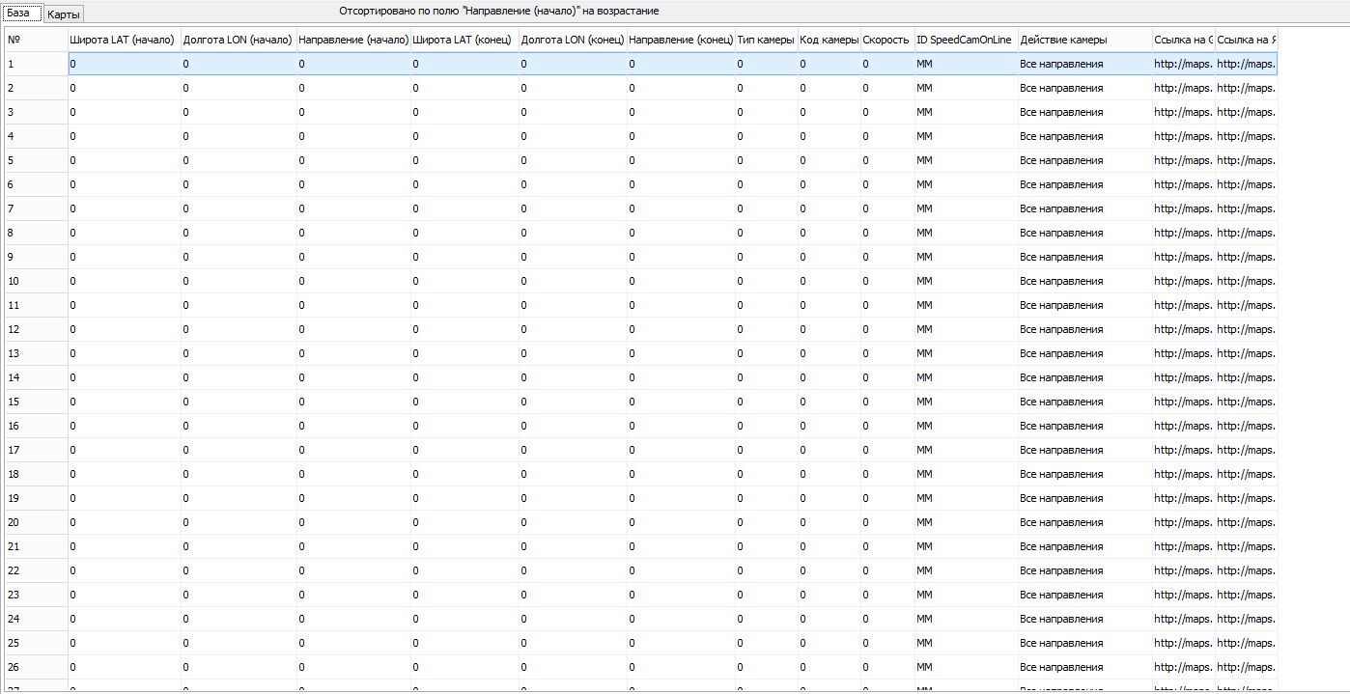
Task: Click the Скорость column header
Action: point(886,40)
